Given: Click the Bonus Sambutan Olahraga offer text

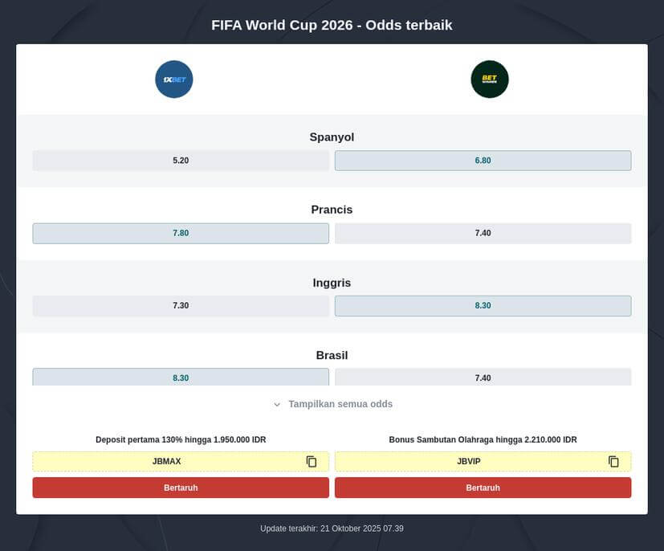Looking at the screenshot, I should [x=483, y=440].
